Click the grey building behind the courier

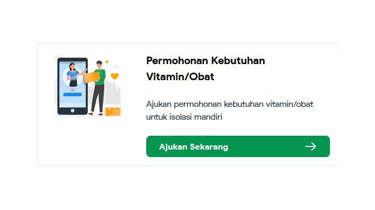coord(112,93)
